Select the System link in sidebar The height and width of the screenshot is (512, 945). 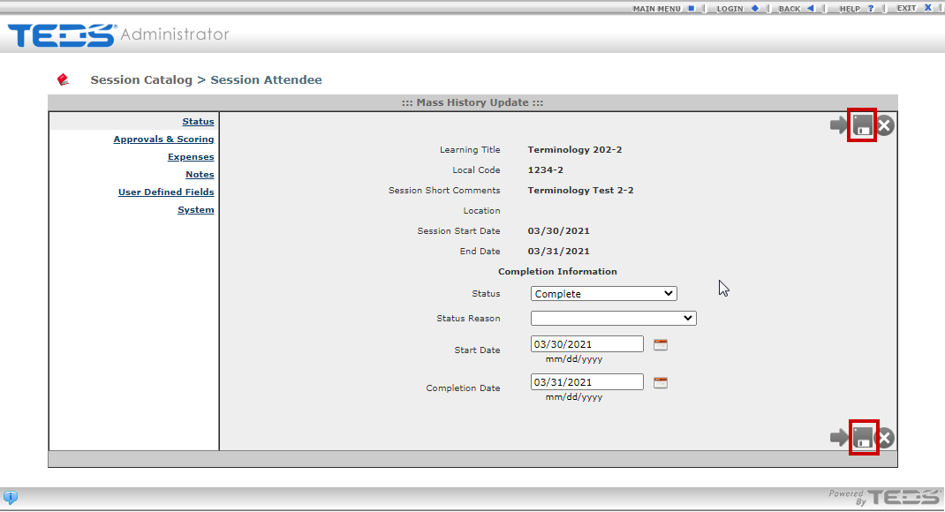pos(195,210)
